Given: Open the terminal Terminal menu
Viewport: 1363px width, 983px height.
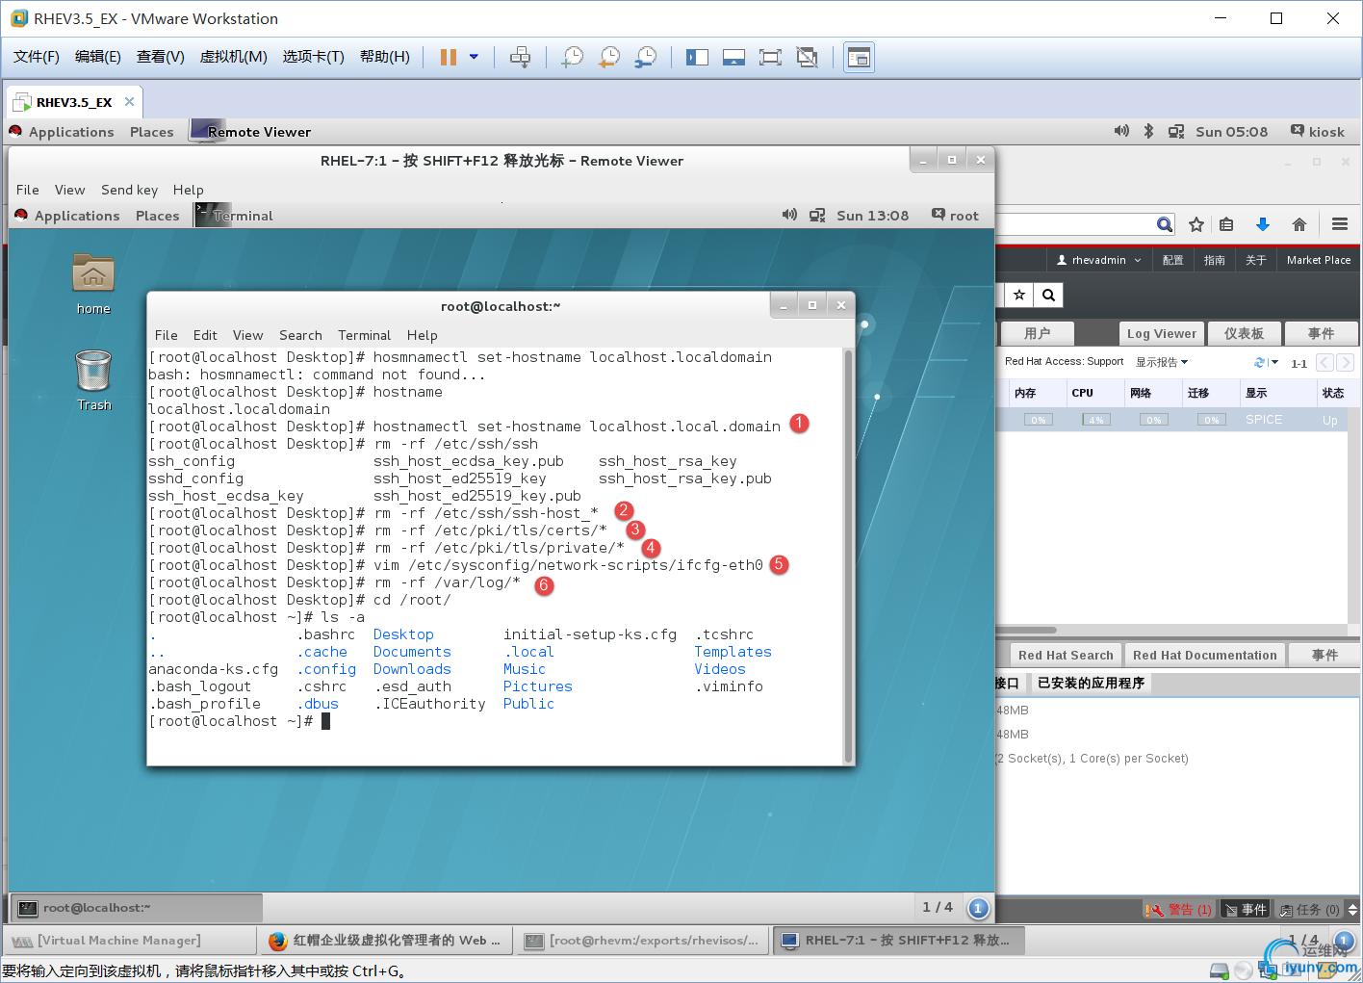Looking at the screenshot, I should coord(364,335).
